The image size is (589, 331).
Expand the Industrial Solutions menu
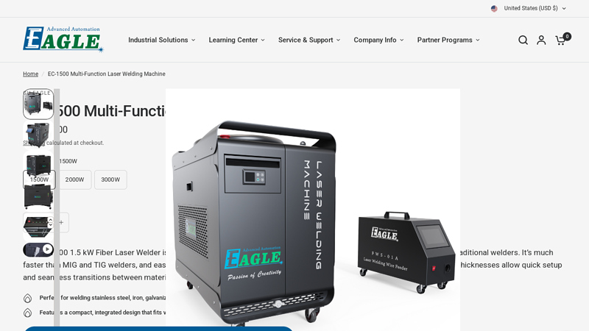click(x=161, y=40)
